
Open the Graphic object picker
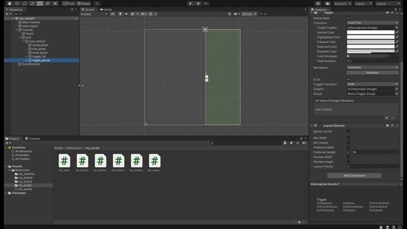click(x=397, y=89)
